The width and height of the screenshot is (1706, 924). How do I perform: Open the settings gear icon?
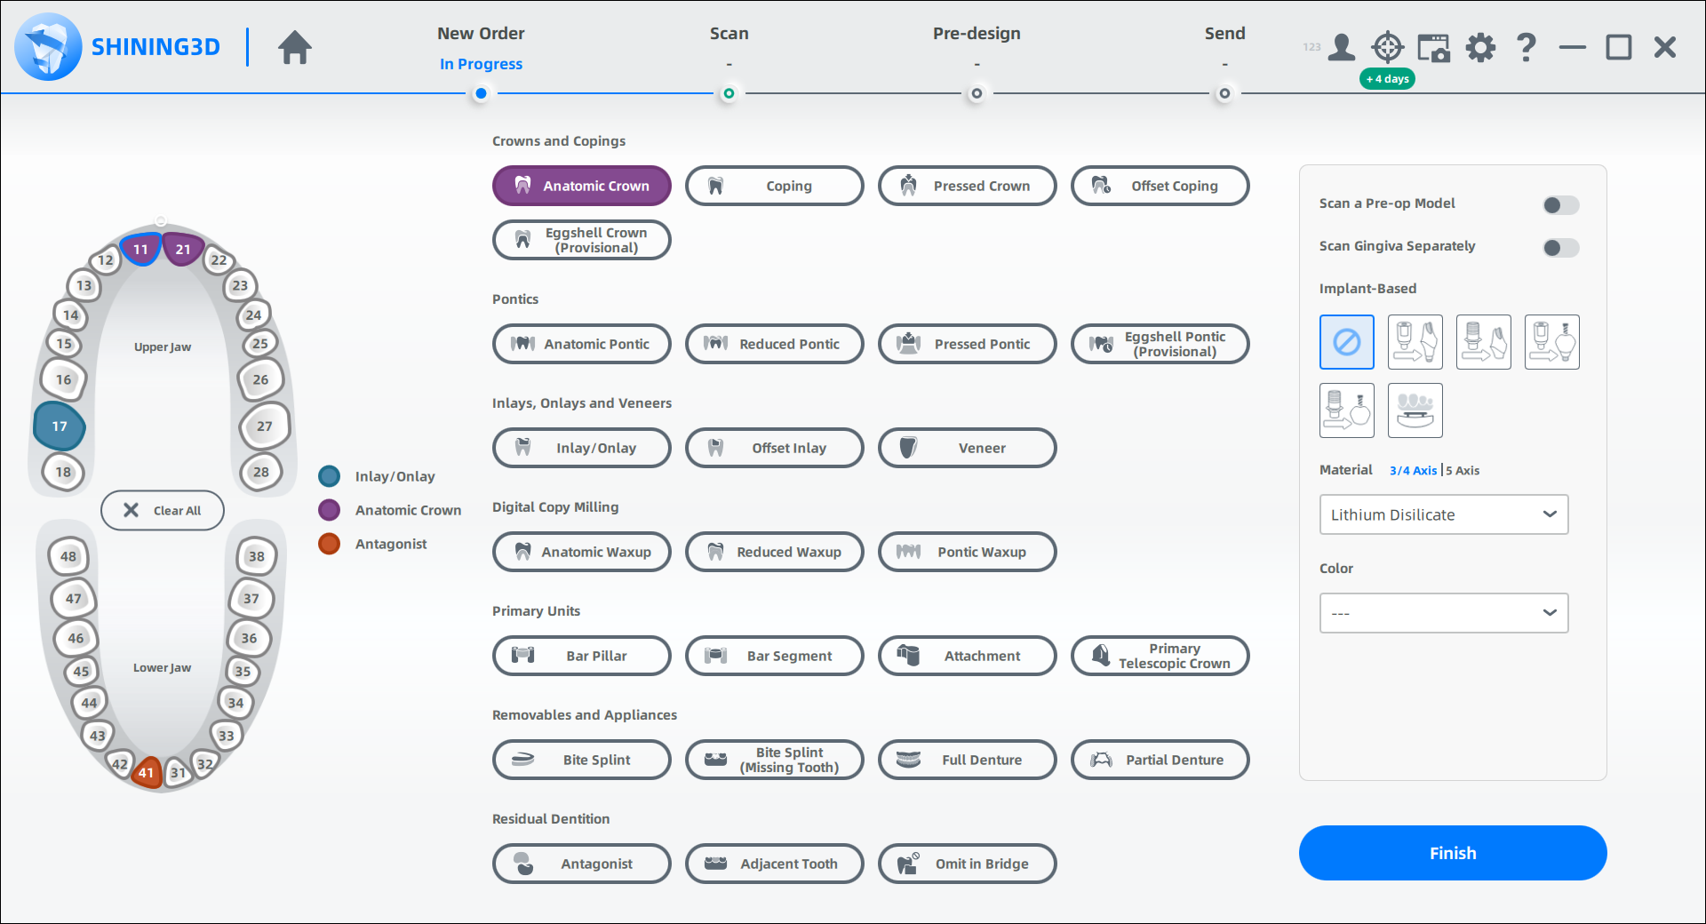click(1480, 47)
